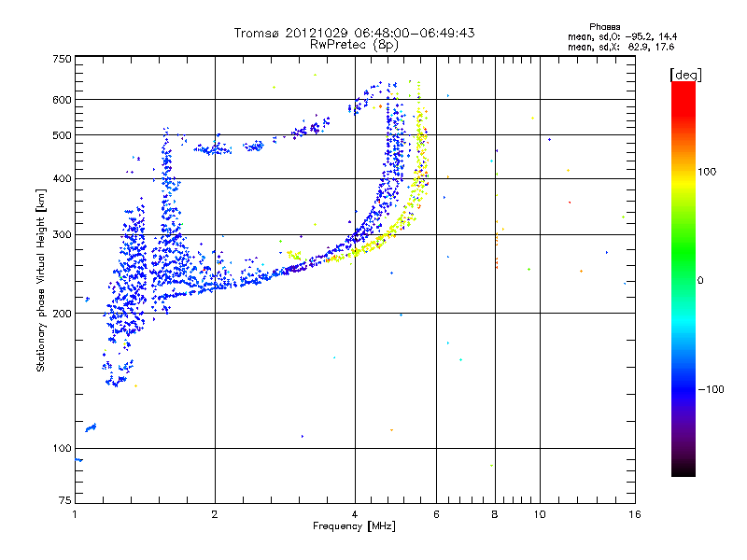
Task: Click the 'RwPretec (8p)' subtitle
Action: pyautogui.click(x=354, y=45)
